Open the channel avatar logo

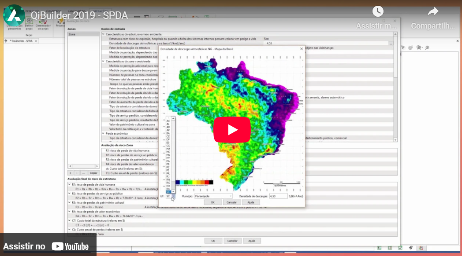pyautogui.click(x=14, y=15)
